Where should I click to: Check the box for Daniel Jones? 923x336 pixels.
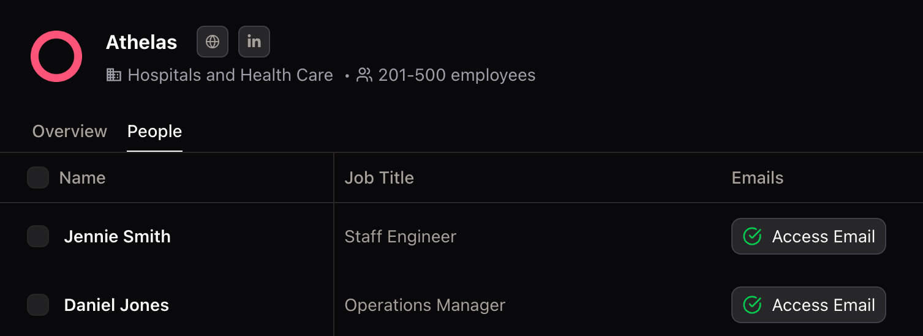(x=38, y=305)
